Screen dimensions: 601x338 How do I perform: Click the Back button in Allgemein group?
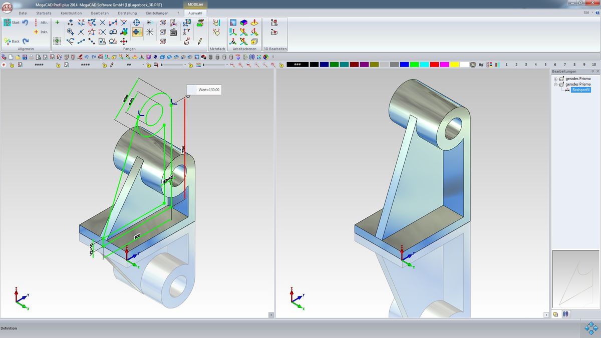[12, 41]
